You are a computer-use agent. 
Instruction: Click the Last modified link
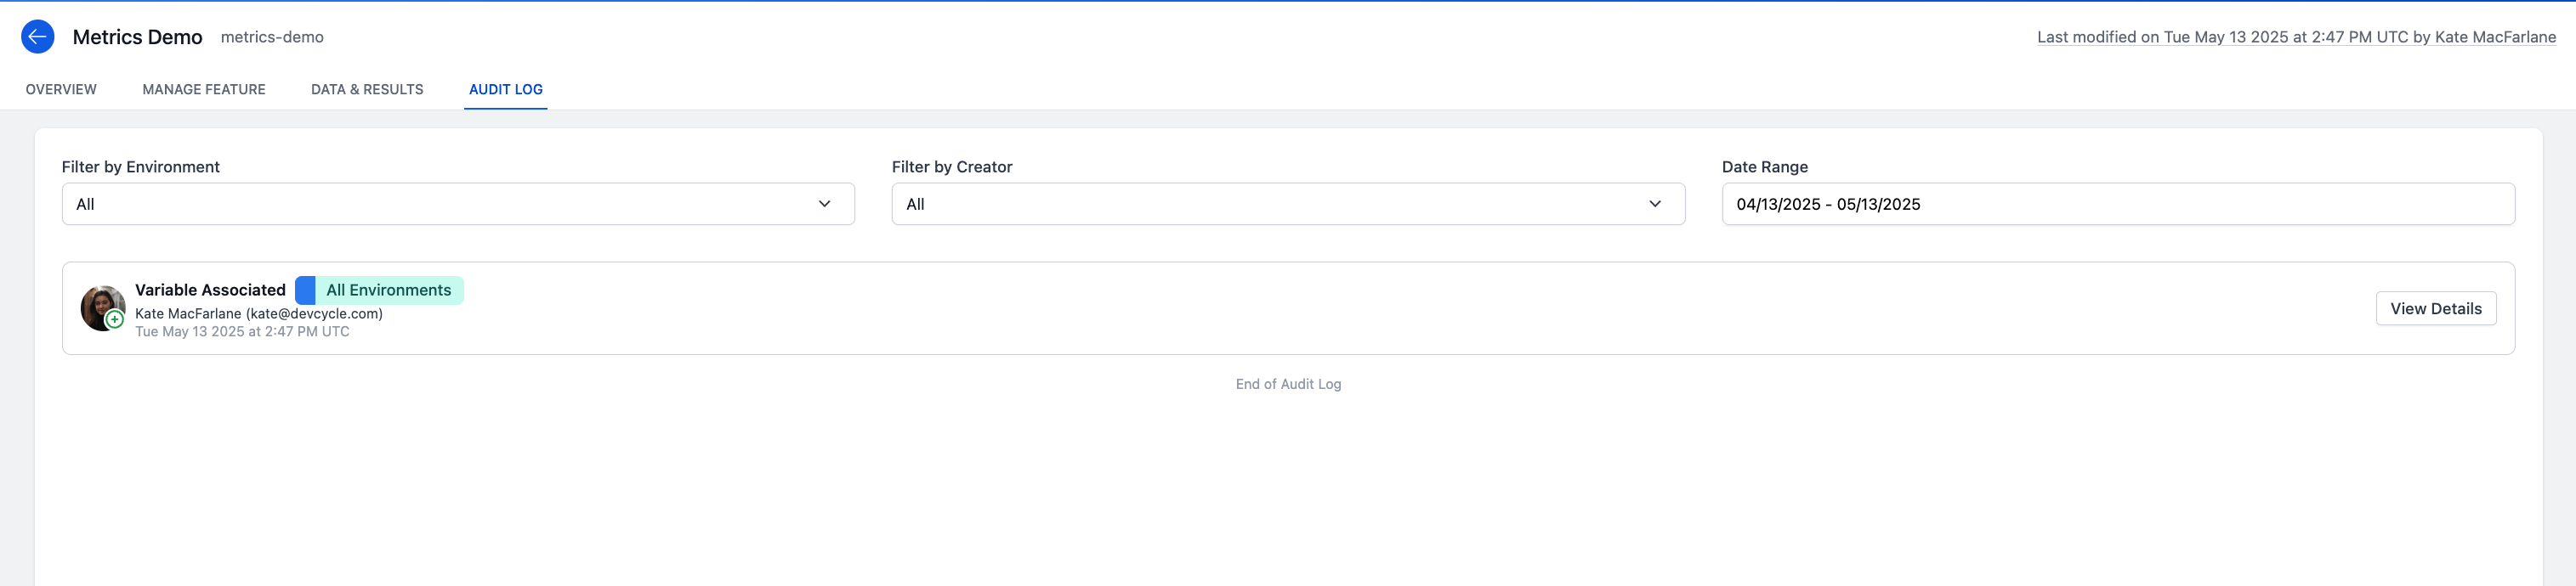tap(2295, 37)
